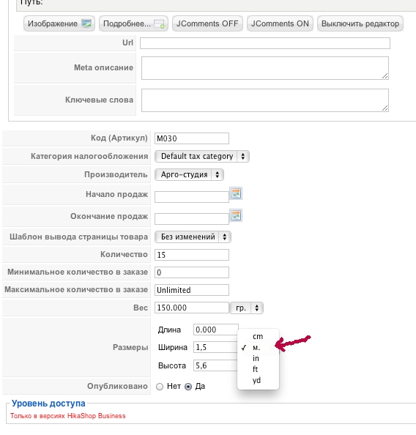Expand the Арго-студия manufacturer dropdown
416x435 pixels.
[x=189, y=175]
